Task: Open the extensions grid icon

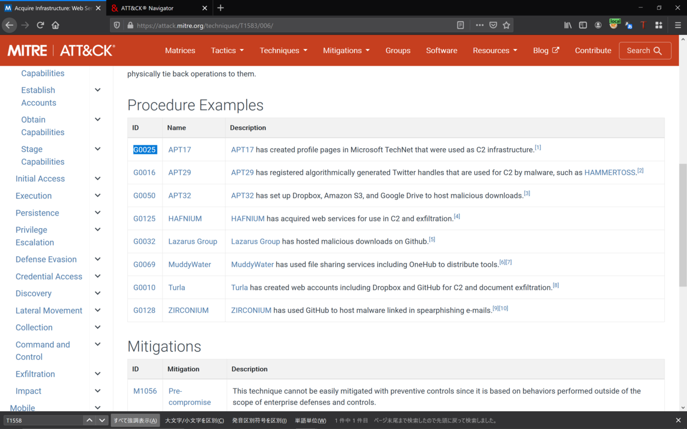Action: 659,25
